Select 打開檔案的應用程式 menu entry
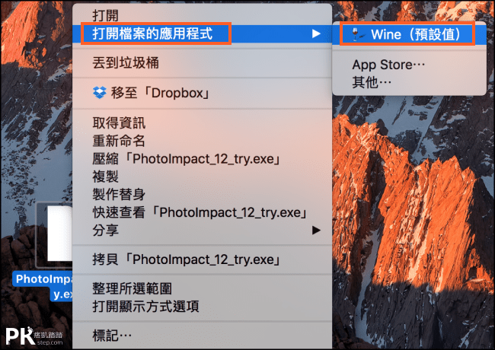This screenshot has width=495, height=350. click(x=202, y=33)
